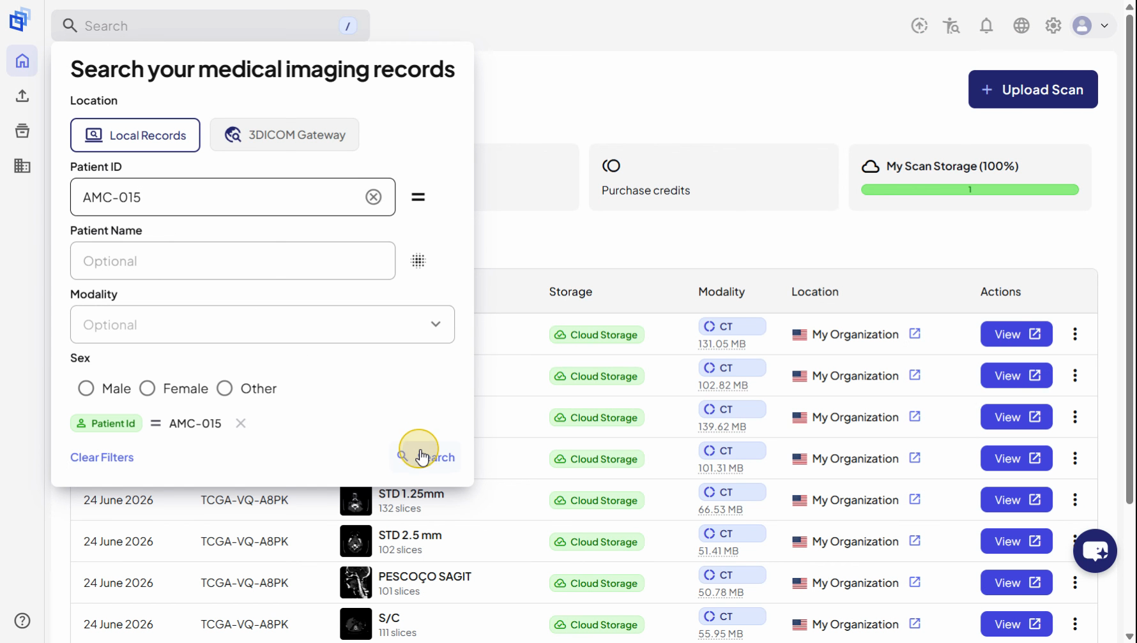Open the organization building sidebar icon
Viewport: 1137px width, 643px height.
pos(22,166)
